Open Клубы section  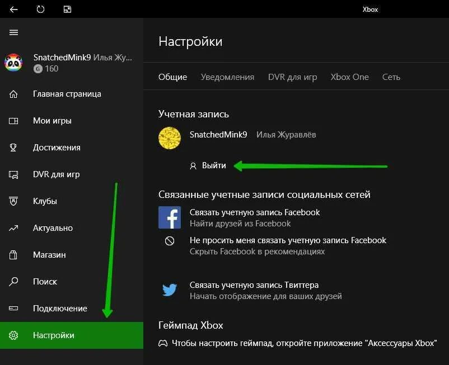pos(72,201)
